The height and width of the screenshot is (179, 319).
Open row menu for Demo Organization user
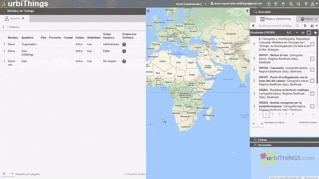point(4,44)
